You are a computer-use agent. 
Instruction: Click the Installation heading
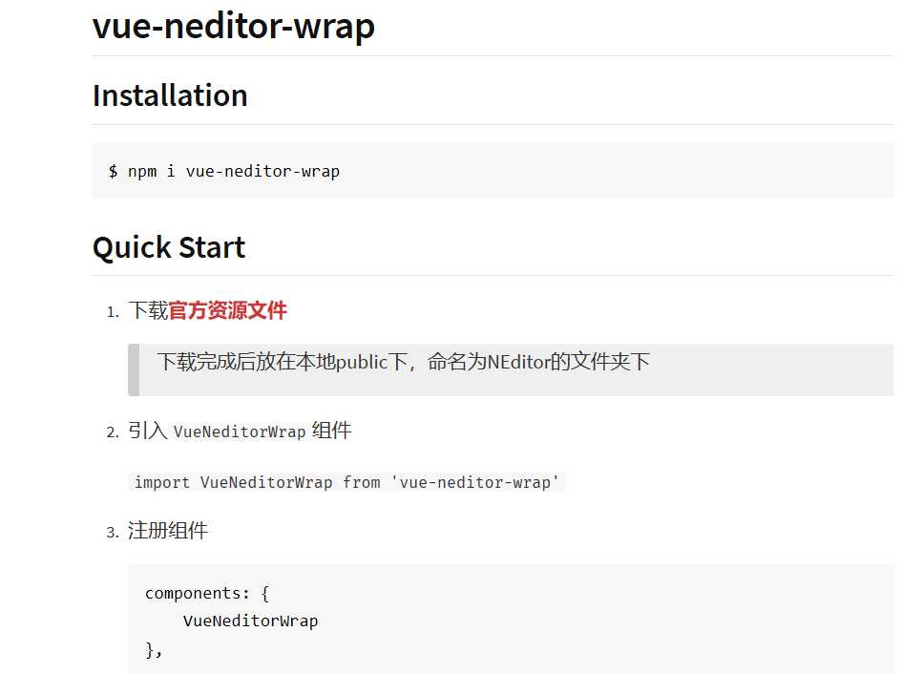pos(170,95)
